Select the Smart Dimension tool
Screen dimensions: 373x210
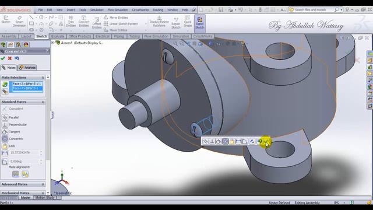click(19, 21)
